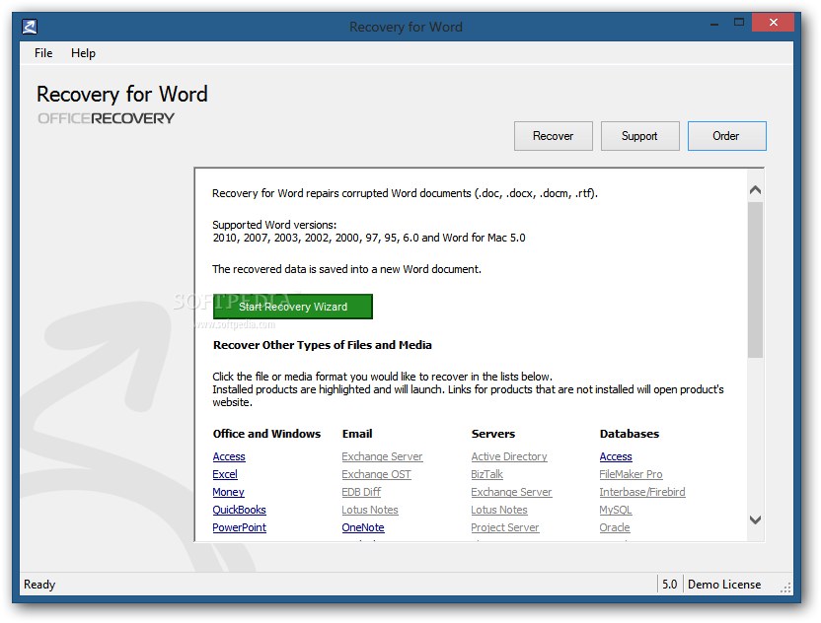Click the Support button
This screenshot has height=623, width=821.
point(639,136)
